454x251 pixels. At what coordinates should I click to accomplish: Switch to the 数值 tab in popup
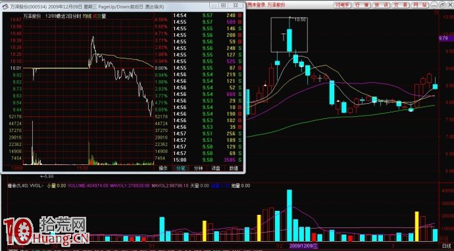(x=234, y=168)
